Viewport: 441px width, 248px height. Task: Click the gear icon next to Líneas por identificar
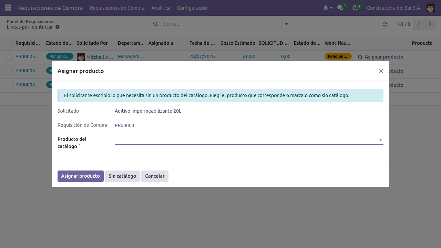pos(58,27)
